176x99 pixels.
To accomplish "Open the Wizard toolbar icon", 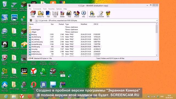I will (x=76, y=14).
